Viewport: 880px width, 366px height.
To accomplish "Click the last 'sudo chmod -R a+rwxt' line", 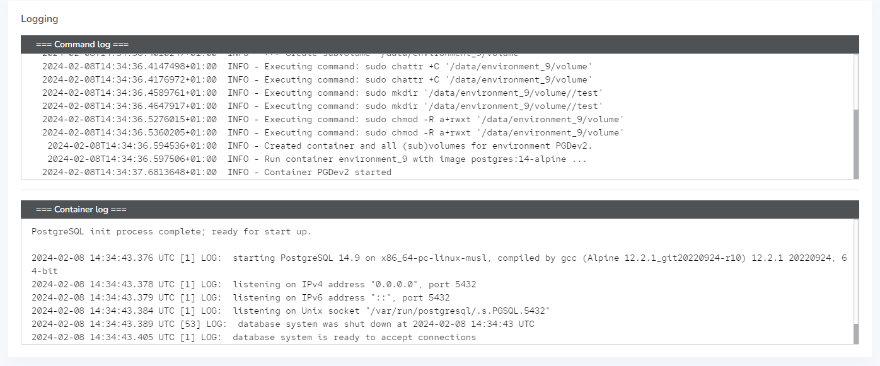I will pyautogui.click(x=333, y=132).
